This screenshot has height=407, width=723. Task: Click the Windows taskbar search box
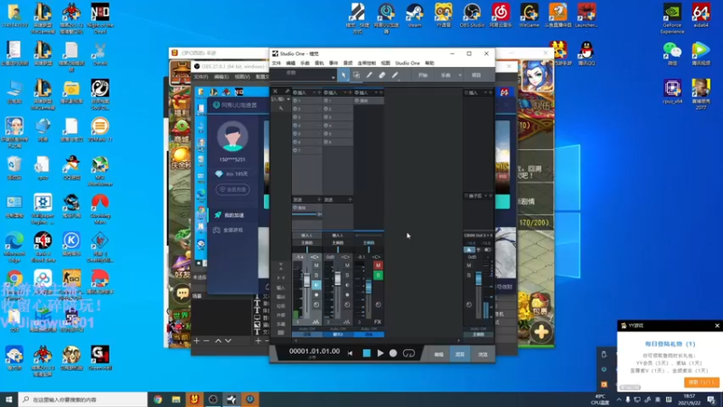83,399
